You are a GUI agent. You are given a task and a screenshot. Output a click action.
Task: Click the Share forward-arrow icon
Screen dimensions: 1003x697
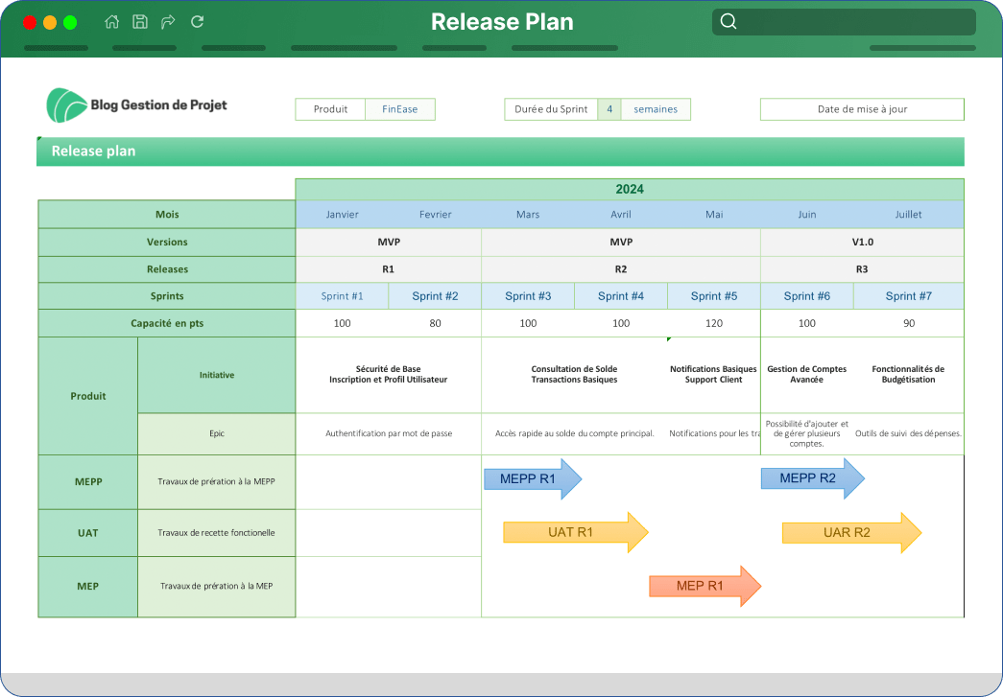tap(168, 22)
